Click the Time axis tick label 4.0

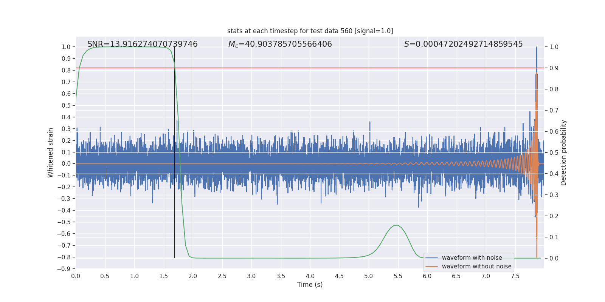[x=310, y=276]
